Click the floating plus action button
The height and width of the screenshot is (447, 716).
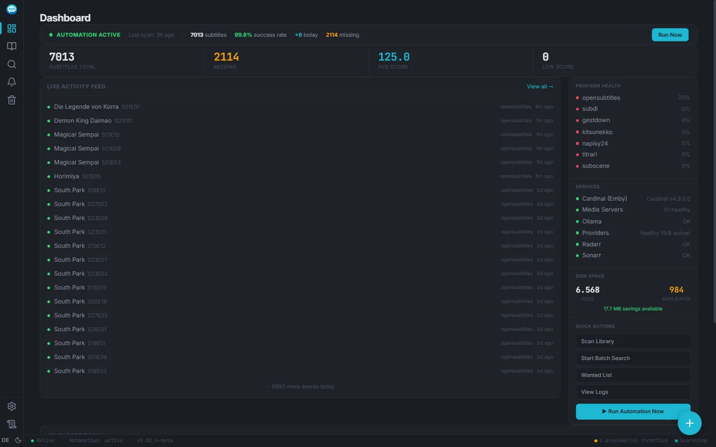(x=690, y=423)
